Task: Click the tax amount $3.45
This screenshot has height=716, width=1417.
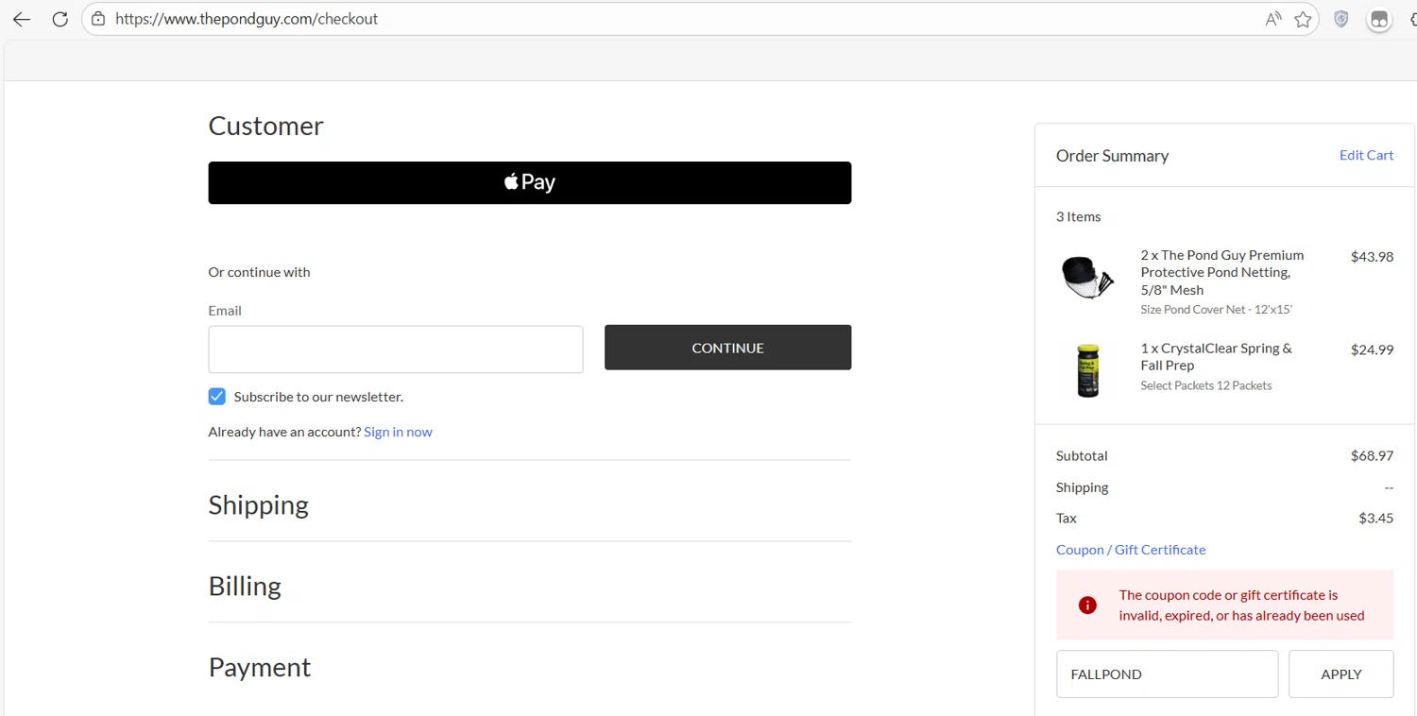Action: pyautogui.click(x=1375, y=518)
